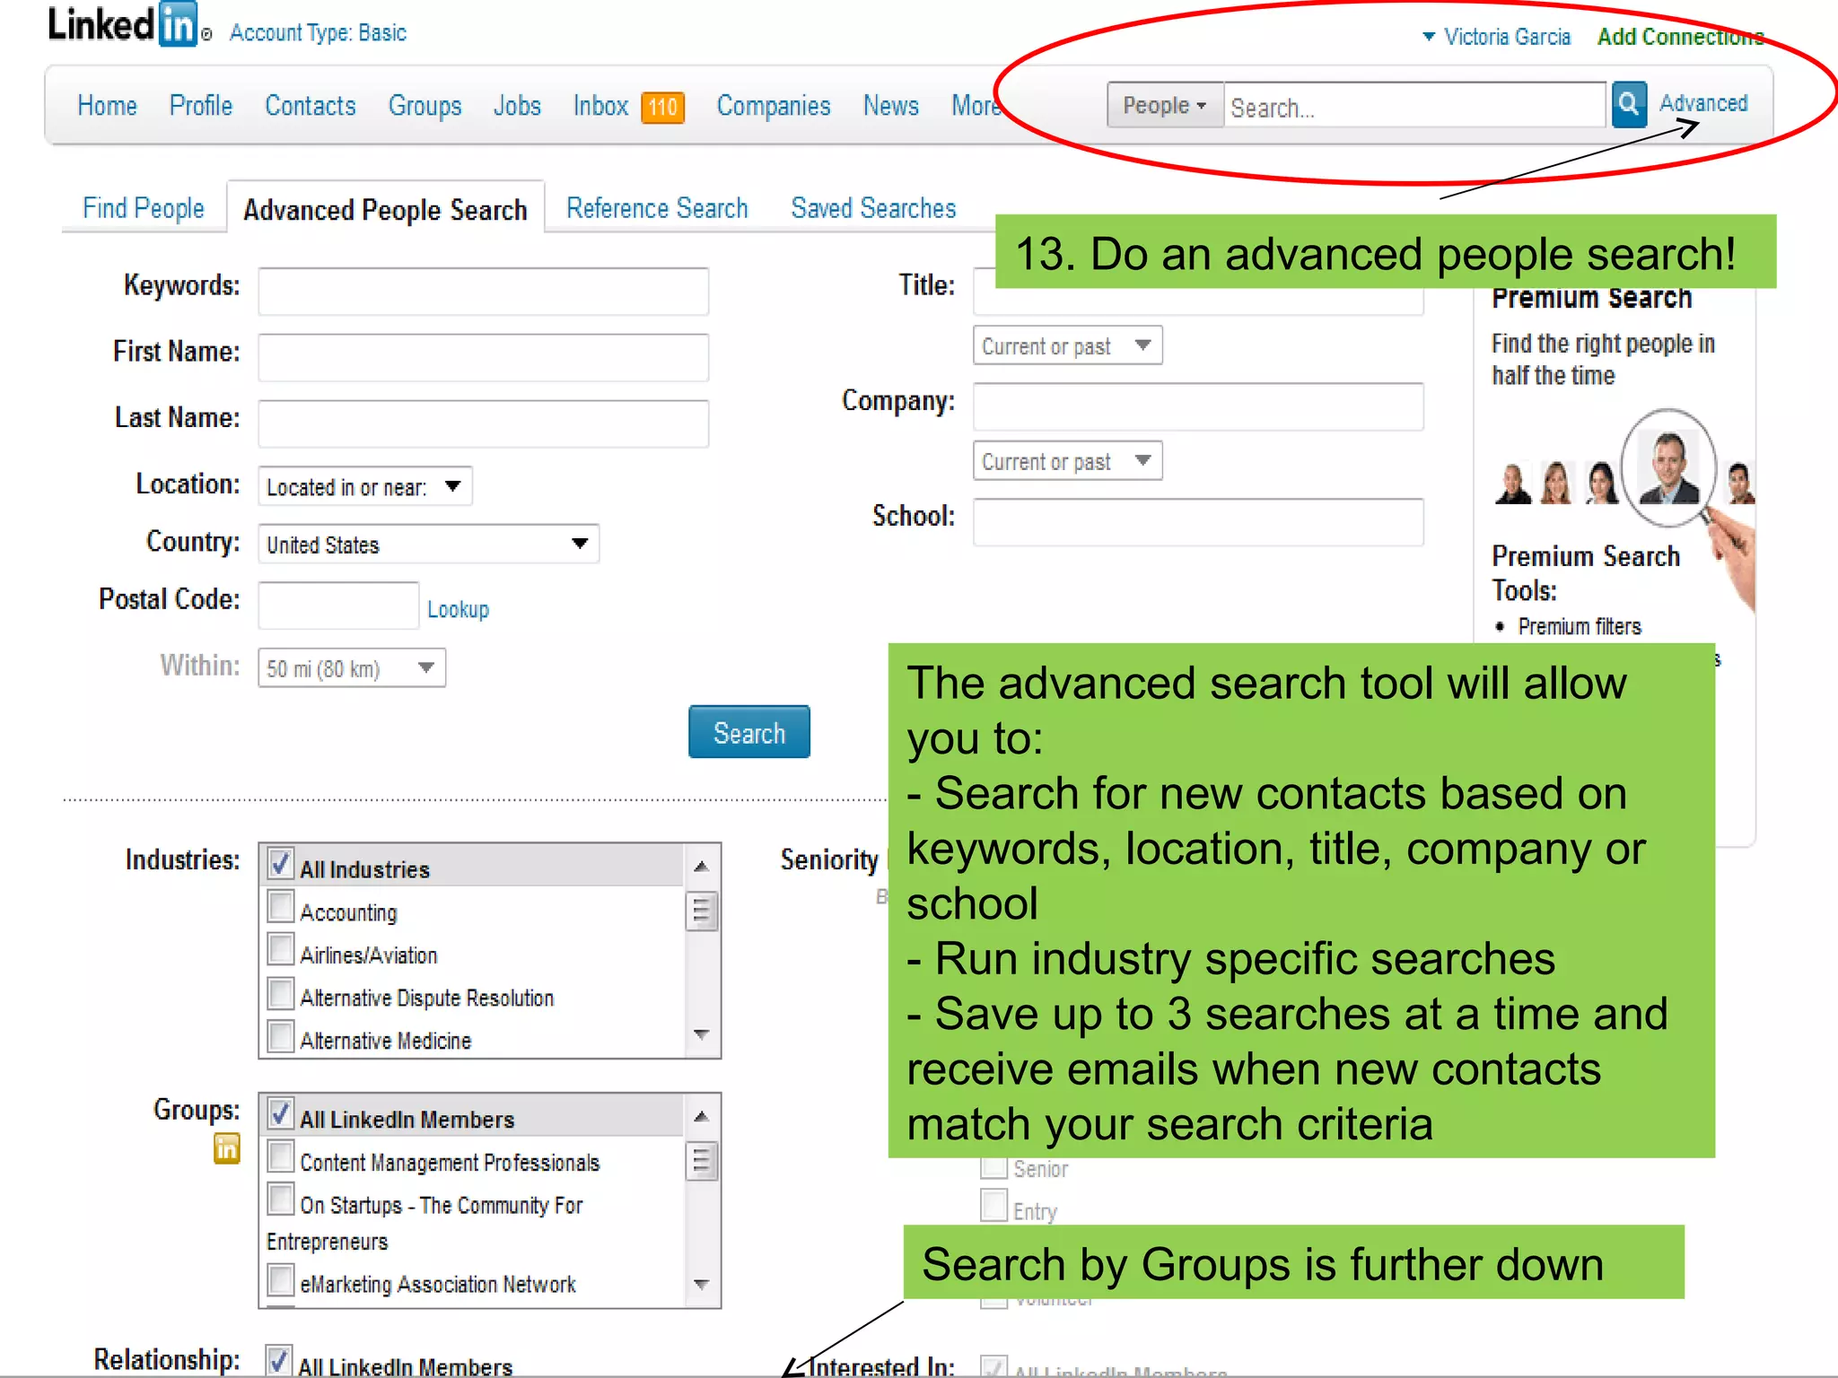The width and height of the screenshot is (1838, 1378).
Task: Click the top Search... input field
Action: click(1414, 106)
